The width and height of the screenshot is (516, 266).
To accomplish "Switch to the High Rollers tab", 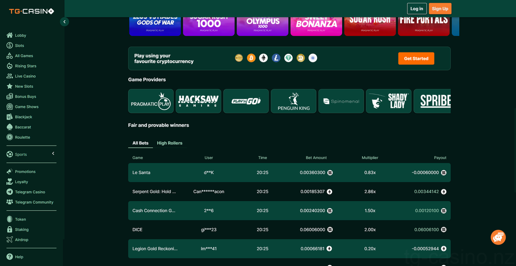I will coord(170,143).
